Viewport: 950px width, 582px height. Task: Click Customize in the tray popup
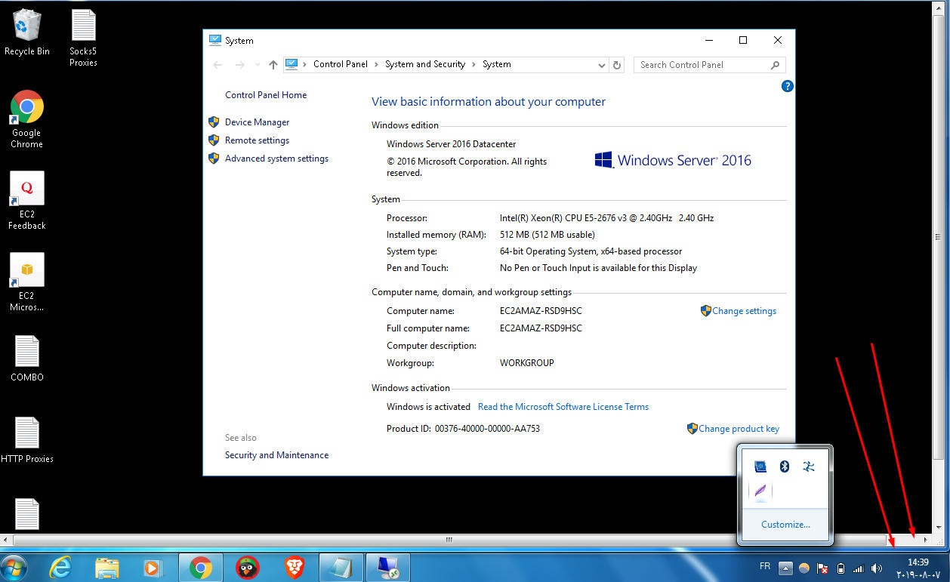[x=785, y=525]
